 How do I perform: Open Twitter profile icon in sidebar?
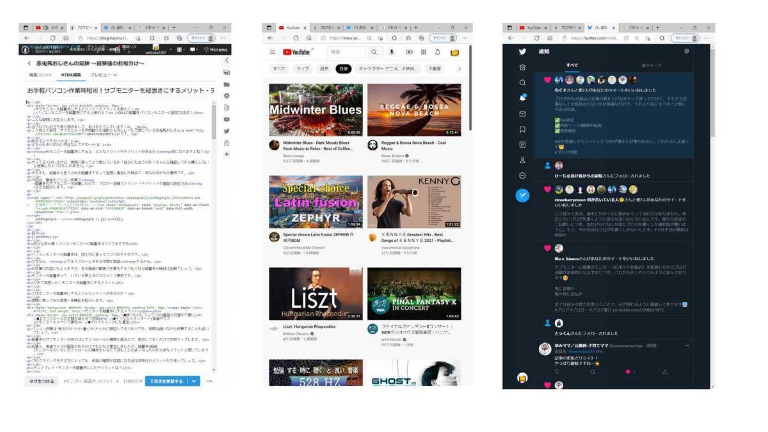click(522, 160)
